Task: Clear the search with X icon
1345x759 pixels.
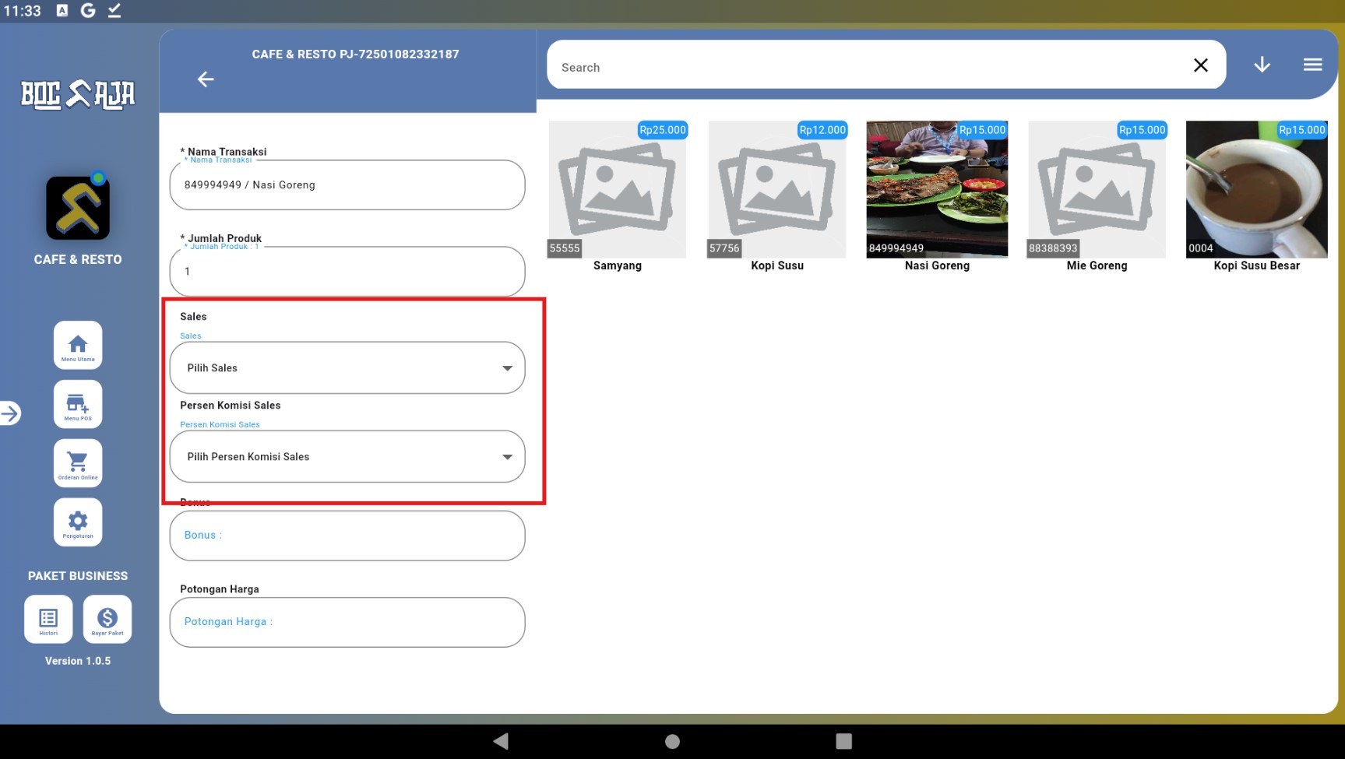Action: pos(1201,65)
